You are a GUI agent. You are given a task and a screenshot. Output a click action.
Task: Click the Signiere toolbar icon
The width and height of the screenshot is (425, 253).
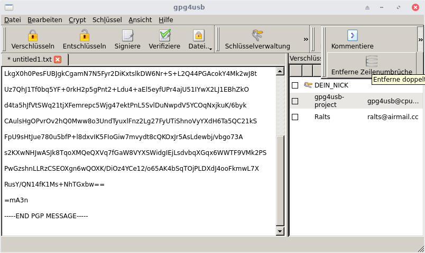[127, 35]
